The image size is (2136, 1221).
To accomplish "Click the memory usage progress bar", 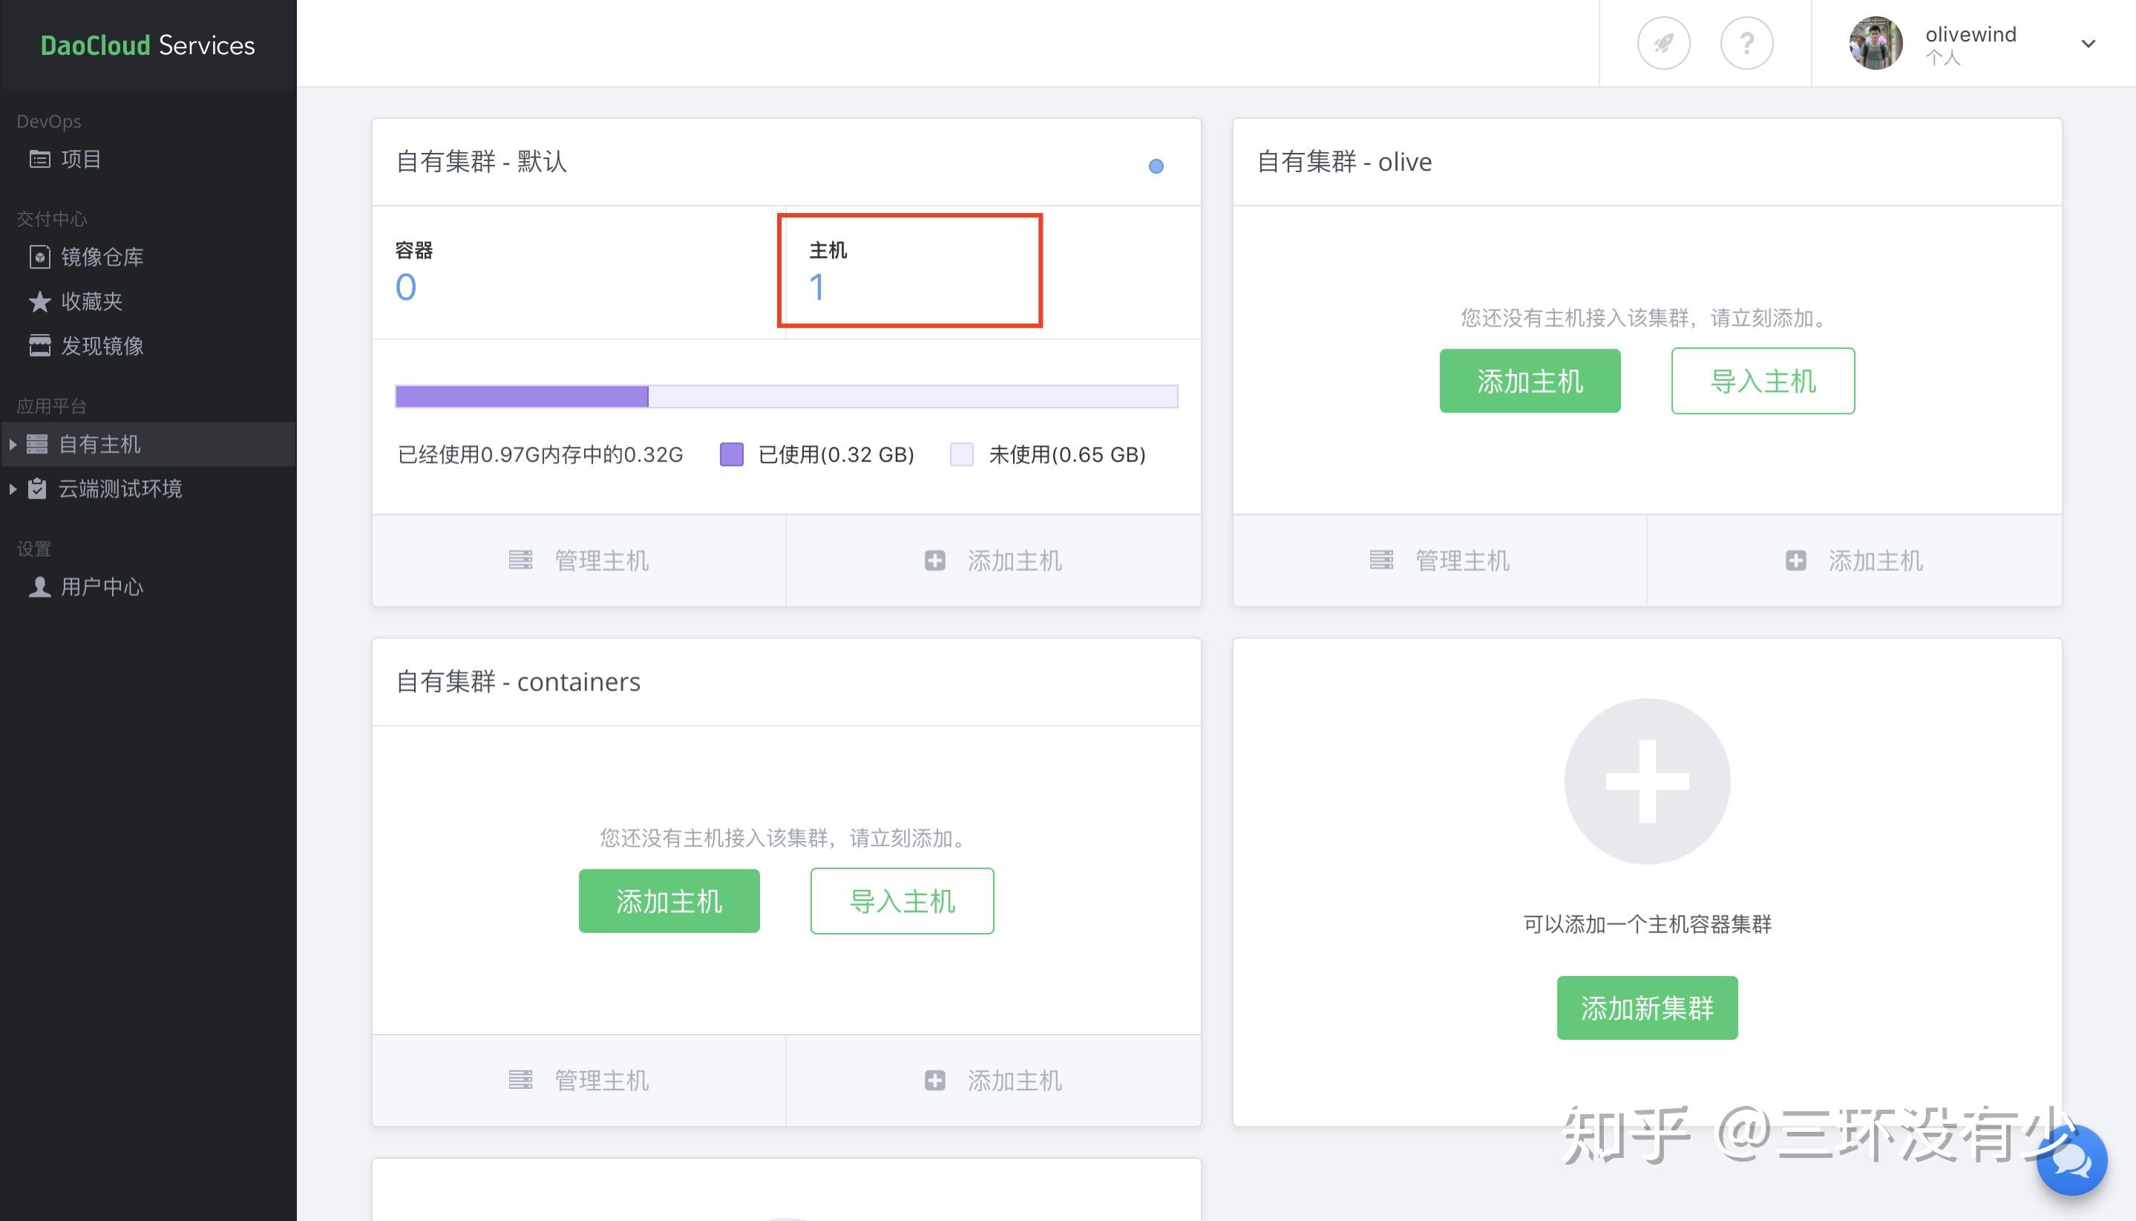I will click(785, 396).
